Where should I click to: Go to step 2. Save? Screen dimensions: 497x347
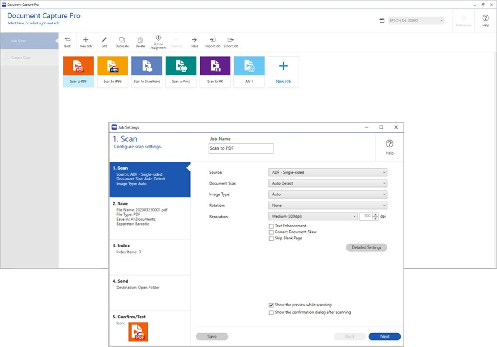point(149,218)
